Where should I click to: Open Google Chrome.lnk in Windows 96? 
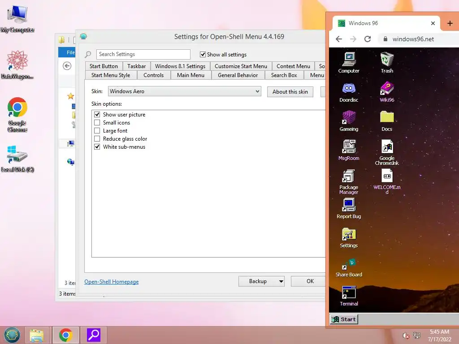(x=387, y=152)
